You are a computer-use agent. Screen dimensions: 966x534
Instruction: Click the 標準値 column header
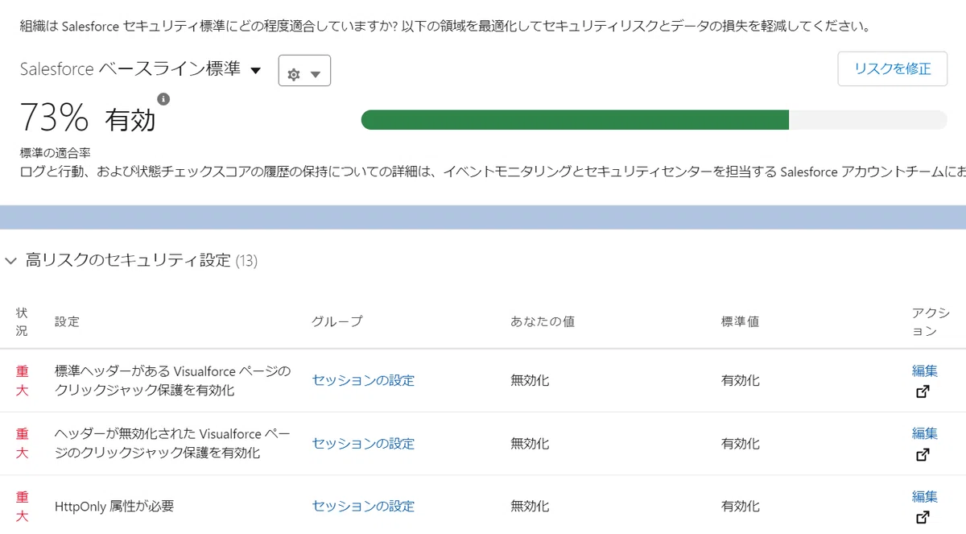coord(740,321)
